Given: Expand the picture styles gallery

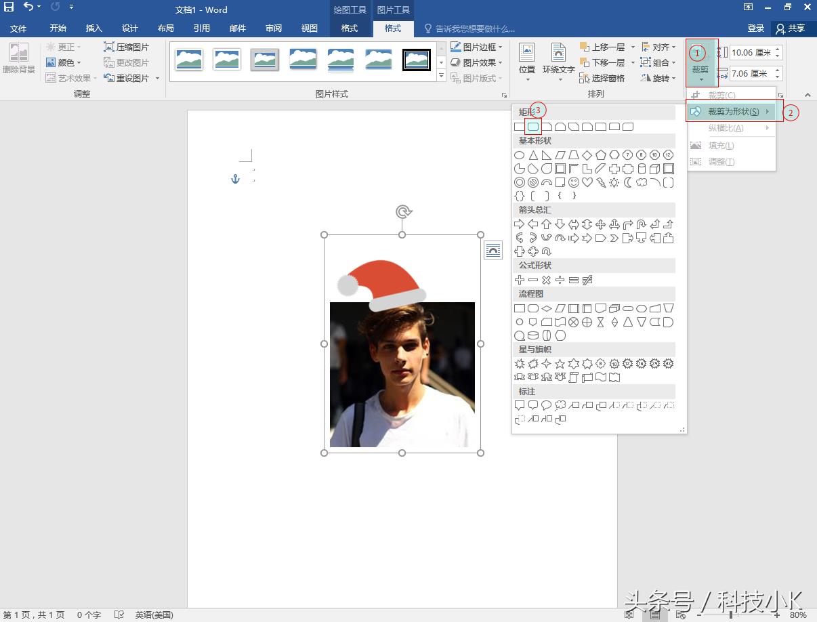Looking at the screenshot, I should tap(442, 77).
